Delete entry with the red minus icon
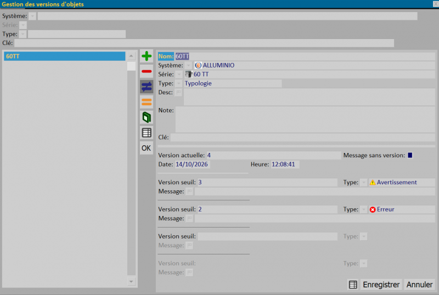 coord(147,71)
